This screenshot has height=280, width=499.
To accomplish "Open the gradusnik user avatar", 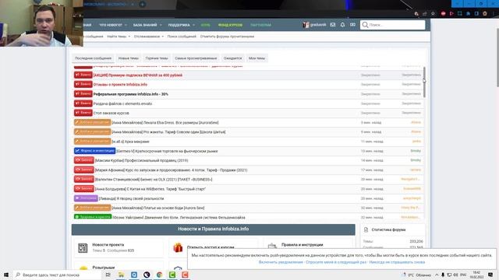I will (x=306, y=25).
